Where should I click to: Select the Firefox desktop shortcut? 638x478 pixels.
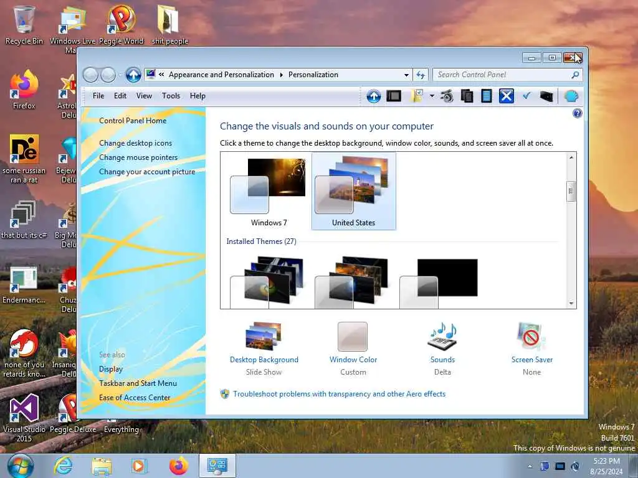24,90
